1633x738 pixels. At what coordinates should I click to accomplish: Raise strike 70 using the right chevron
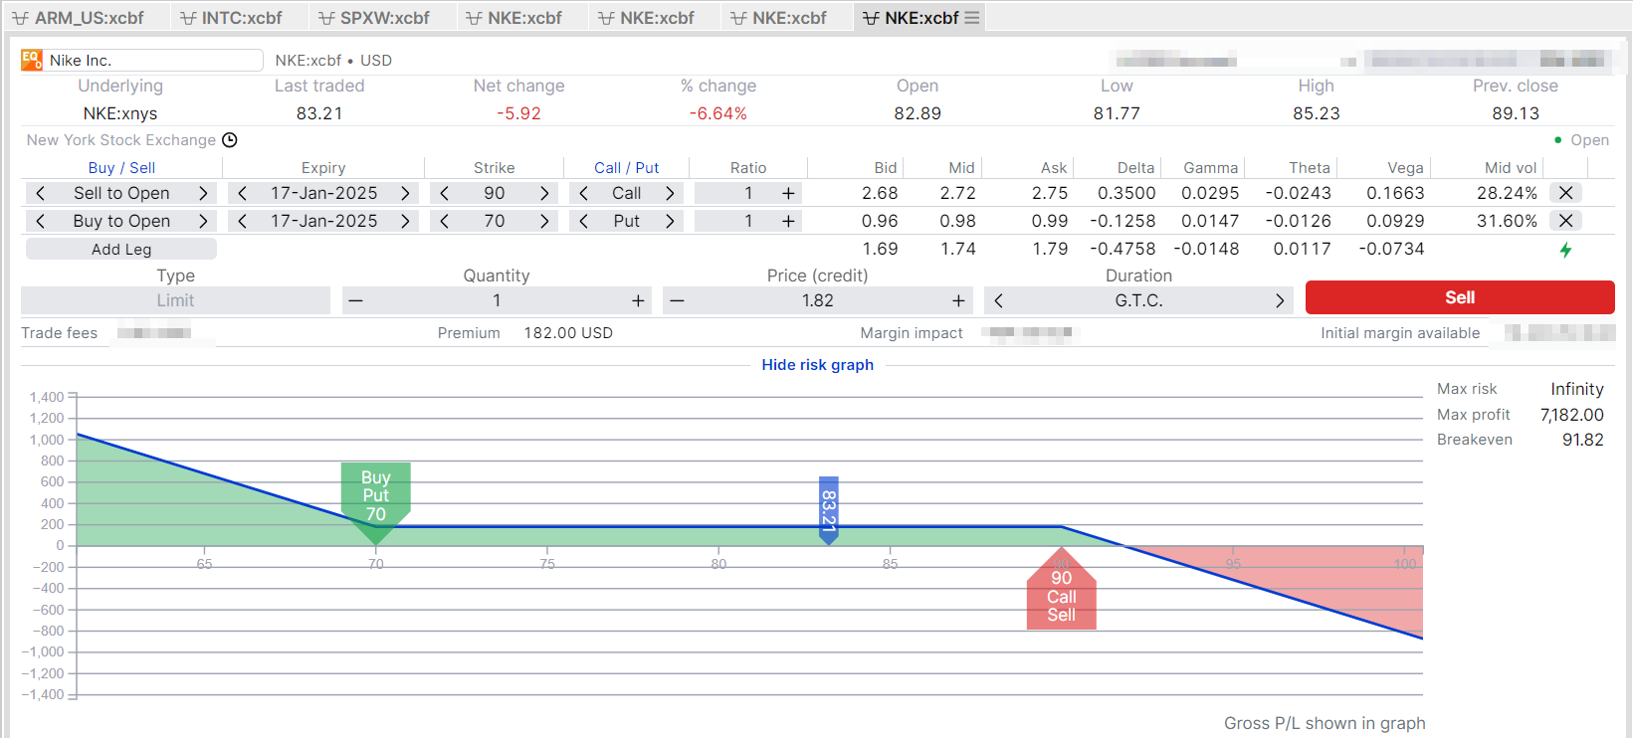(x=544, y=221)
